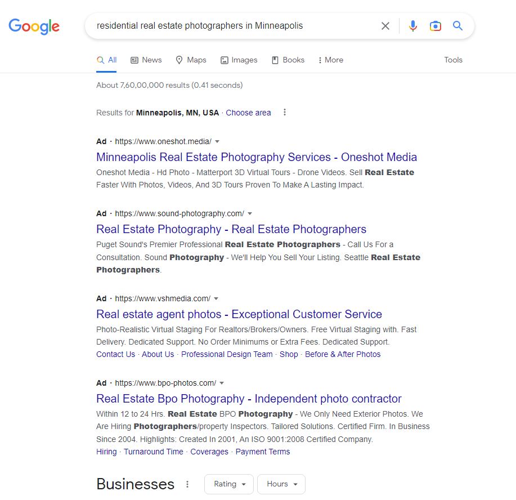Switch to the News tab
This screenshot has width=516, height=500.
click(146, 60)
